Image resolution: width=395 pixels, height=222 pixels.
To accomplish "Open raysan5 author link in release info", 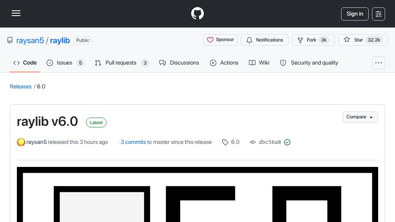I will tap(37, 142).
